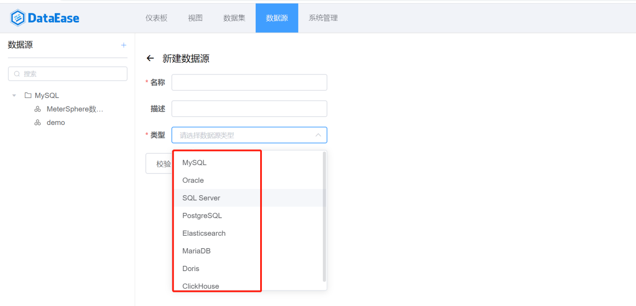Open the 视图 tab
This screenshot has width=636, height=306.
[195, 18]
